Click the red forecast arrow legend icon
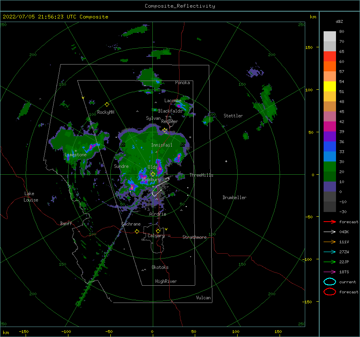The height and width of the screenshot is (337, 360). (x=330, y=222)
